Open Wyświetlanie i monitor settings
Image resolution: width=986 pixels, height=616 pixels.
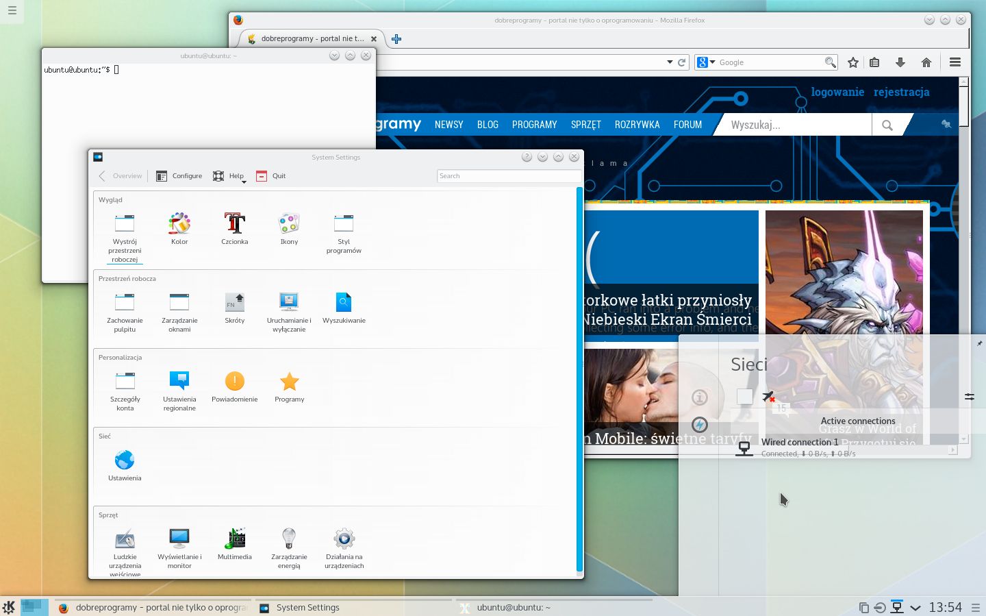(179, 548)
